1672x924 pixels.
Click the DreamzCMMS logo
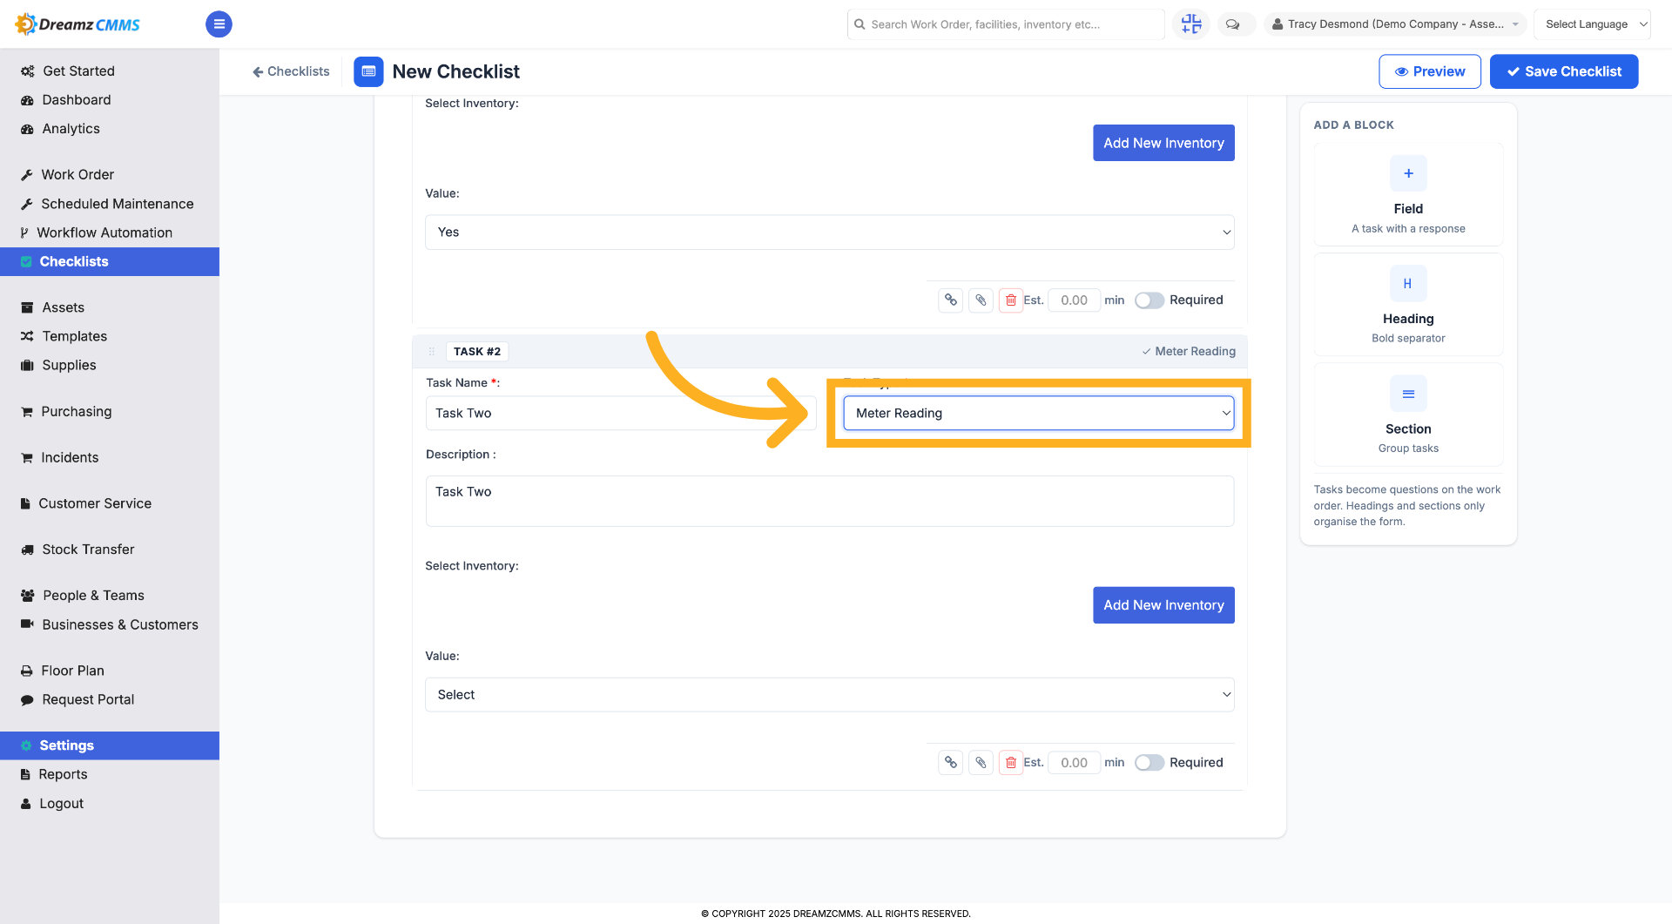78,24
